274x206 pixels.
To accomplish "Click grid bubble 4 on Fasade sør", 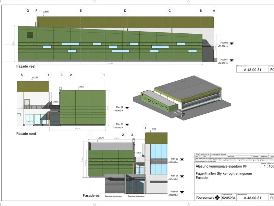I will pos(145,128).
